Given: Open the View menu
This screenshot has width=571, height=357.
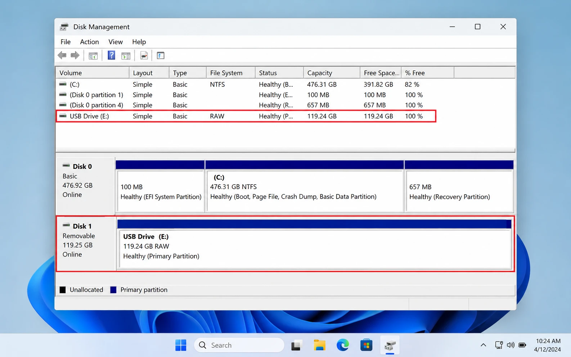Looking at the screenshot, I should click(x=116, y=42).
